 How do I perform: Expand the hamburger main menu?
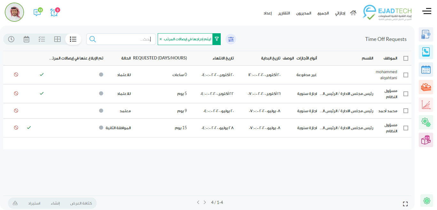tap(426, 12)
